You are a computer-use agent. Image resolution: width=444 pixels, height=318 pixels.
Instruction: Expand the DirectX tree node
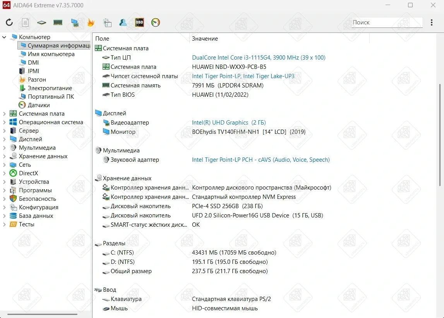click(4, 173)
